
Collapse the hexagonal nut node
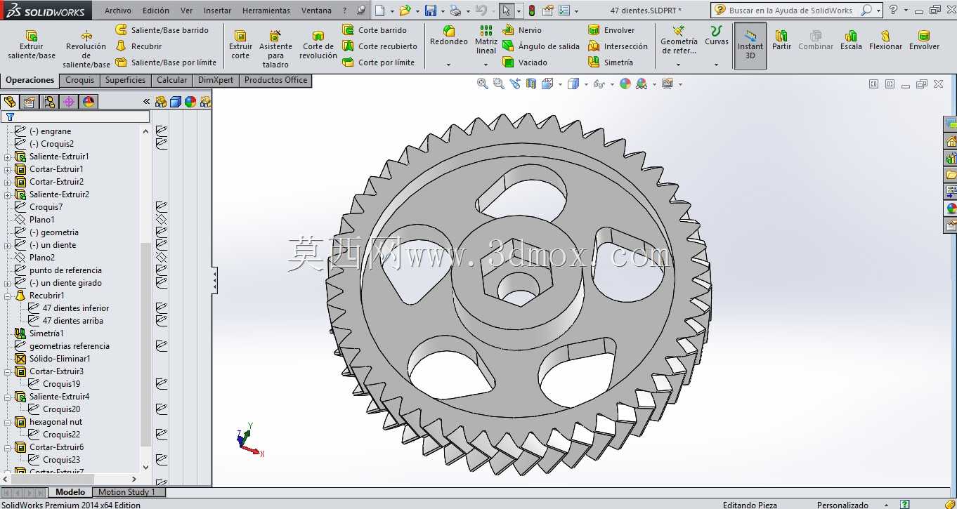(8, 422)
